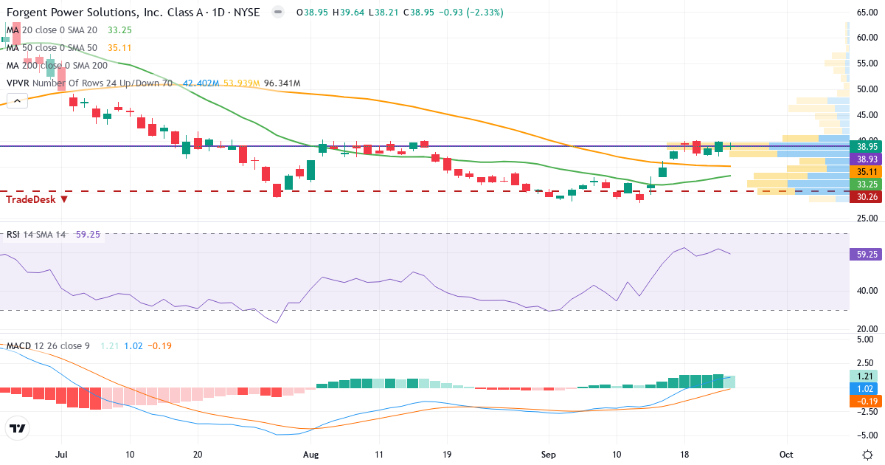Screen dimensions: 885x465
Task: Click the Jul label on time axis
Action: 62,454
